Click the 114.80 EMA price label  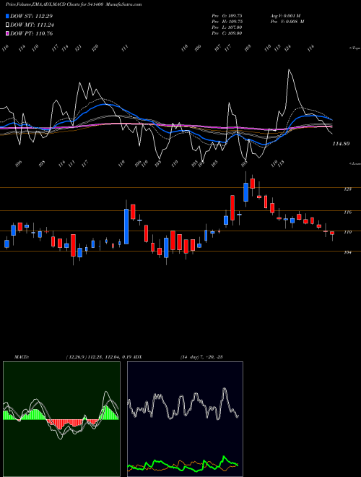coord(341,144)
